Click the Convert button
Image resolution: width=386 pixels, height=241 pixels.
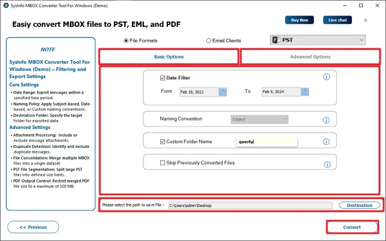[x=352, y=227]
